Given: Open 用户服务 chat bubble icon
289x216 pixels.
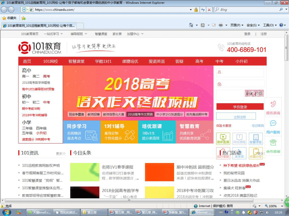Looking at the screenshot, I should (x=273, y=123).
